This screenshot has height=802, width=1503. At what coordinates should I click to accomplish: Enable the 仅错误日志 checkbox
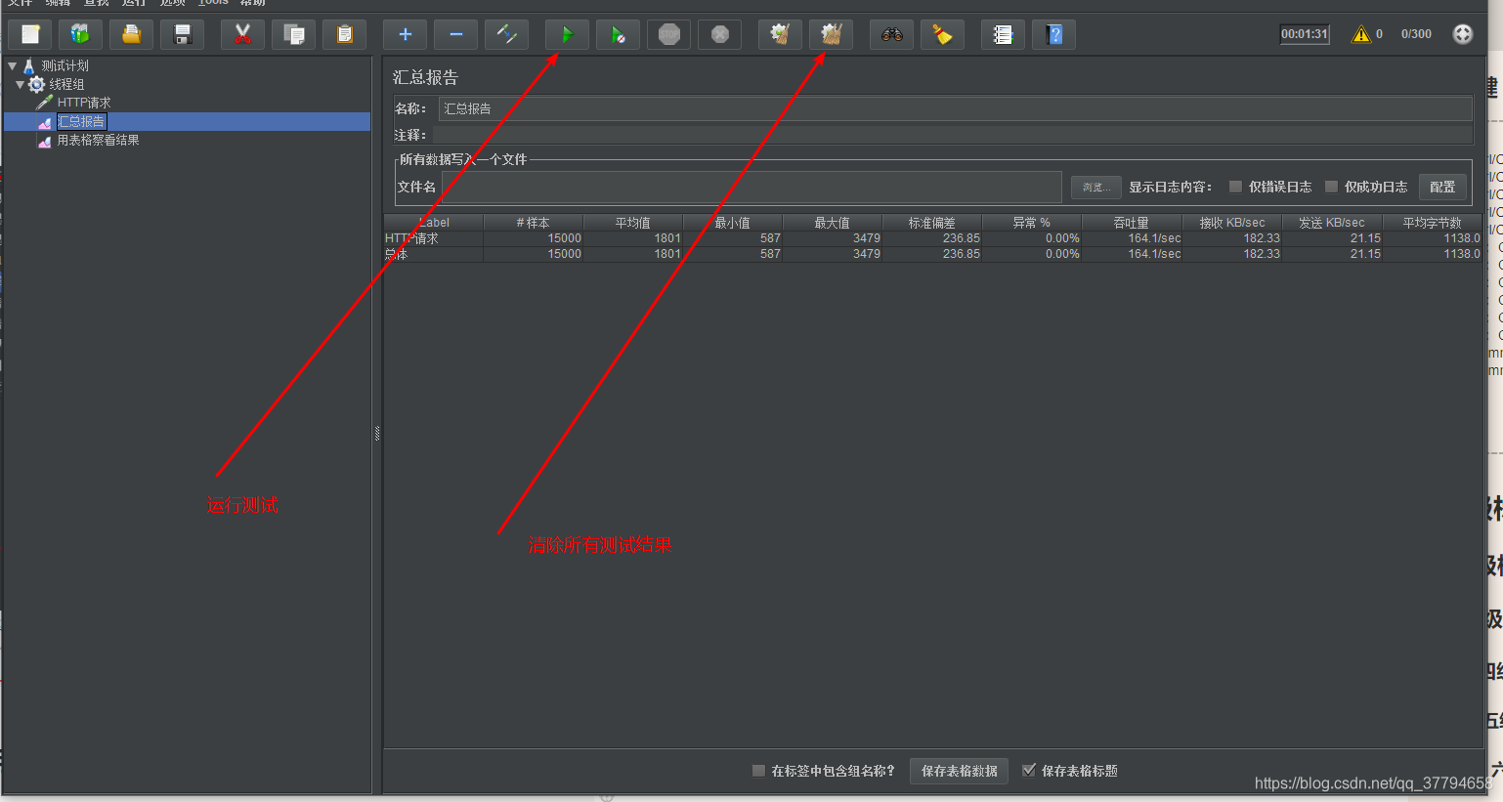point(1235,187)
